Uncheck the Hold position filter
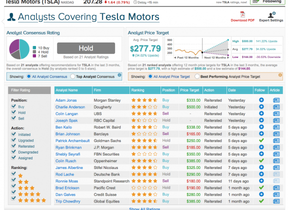The height and width of the screenshot is (210, 289). [x=13, y=112]
